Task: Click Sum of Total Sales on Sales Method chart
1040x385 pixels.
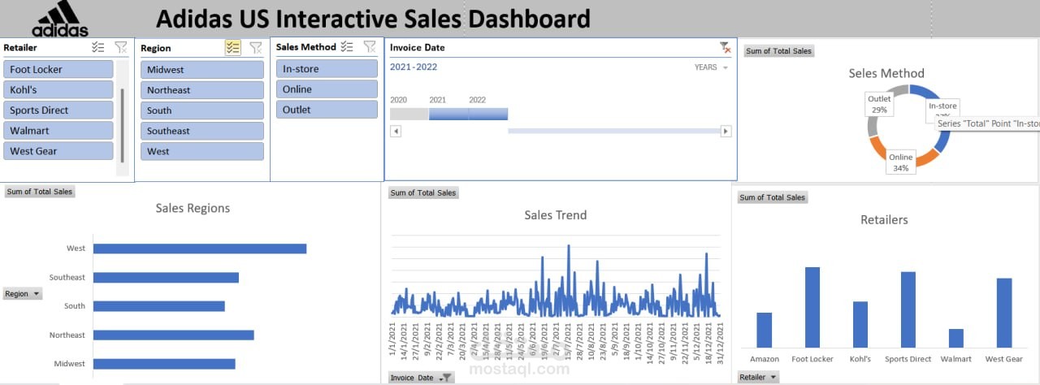Action: coord(779,51)
